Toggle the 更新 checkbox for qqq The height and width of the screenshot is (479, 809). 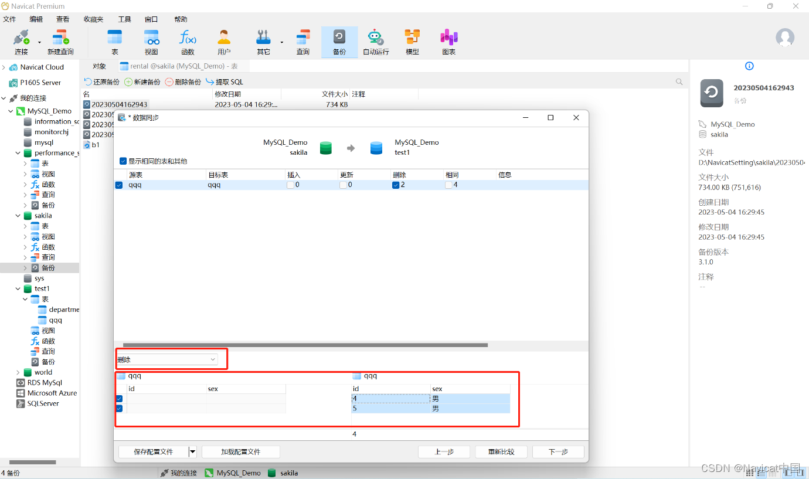(343, 185)
